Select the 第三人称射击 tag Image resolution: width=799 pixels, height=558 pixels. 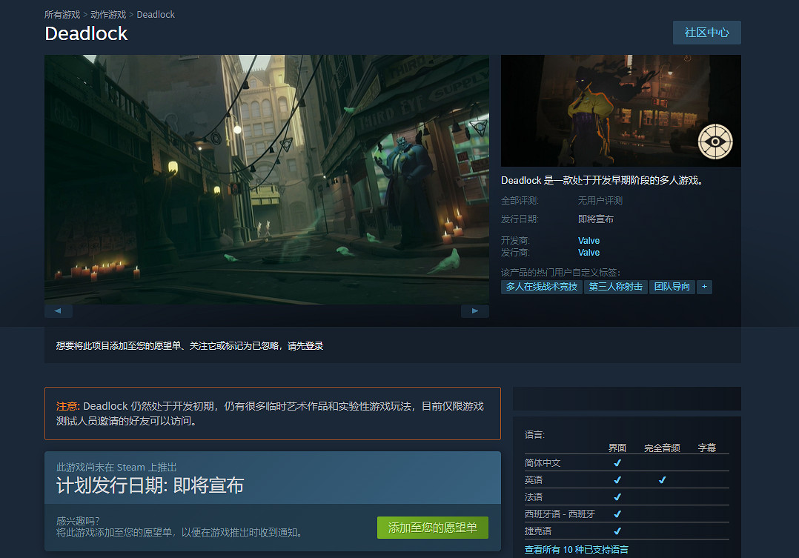coord(616,287)
